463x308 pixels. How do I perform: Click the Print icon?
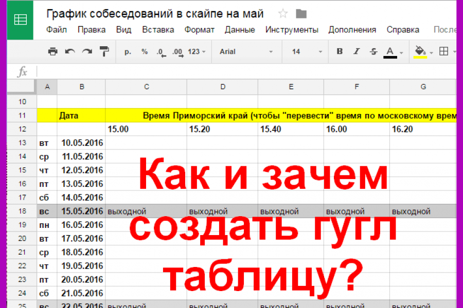[53, 51]
